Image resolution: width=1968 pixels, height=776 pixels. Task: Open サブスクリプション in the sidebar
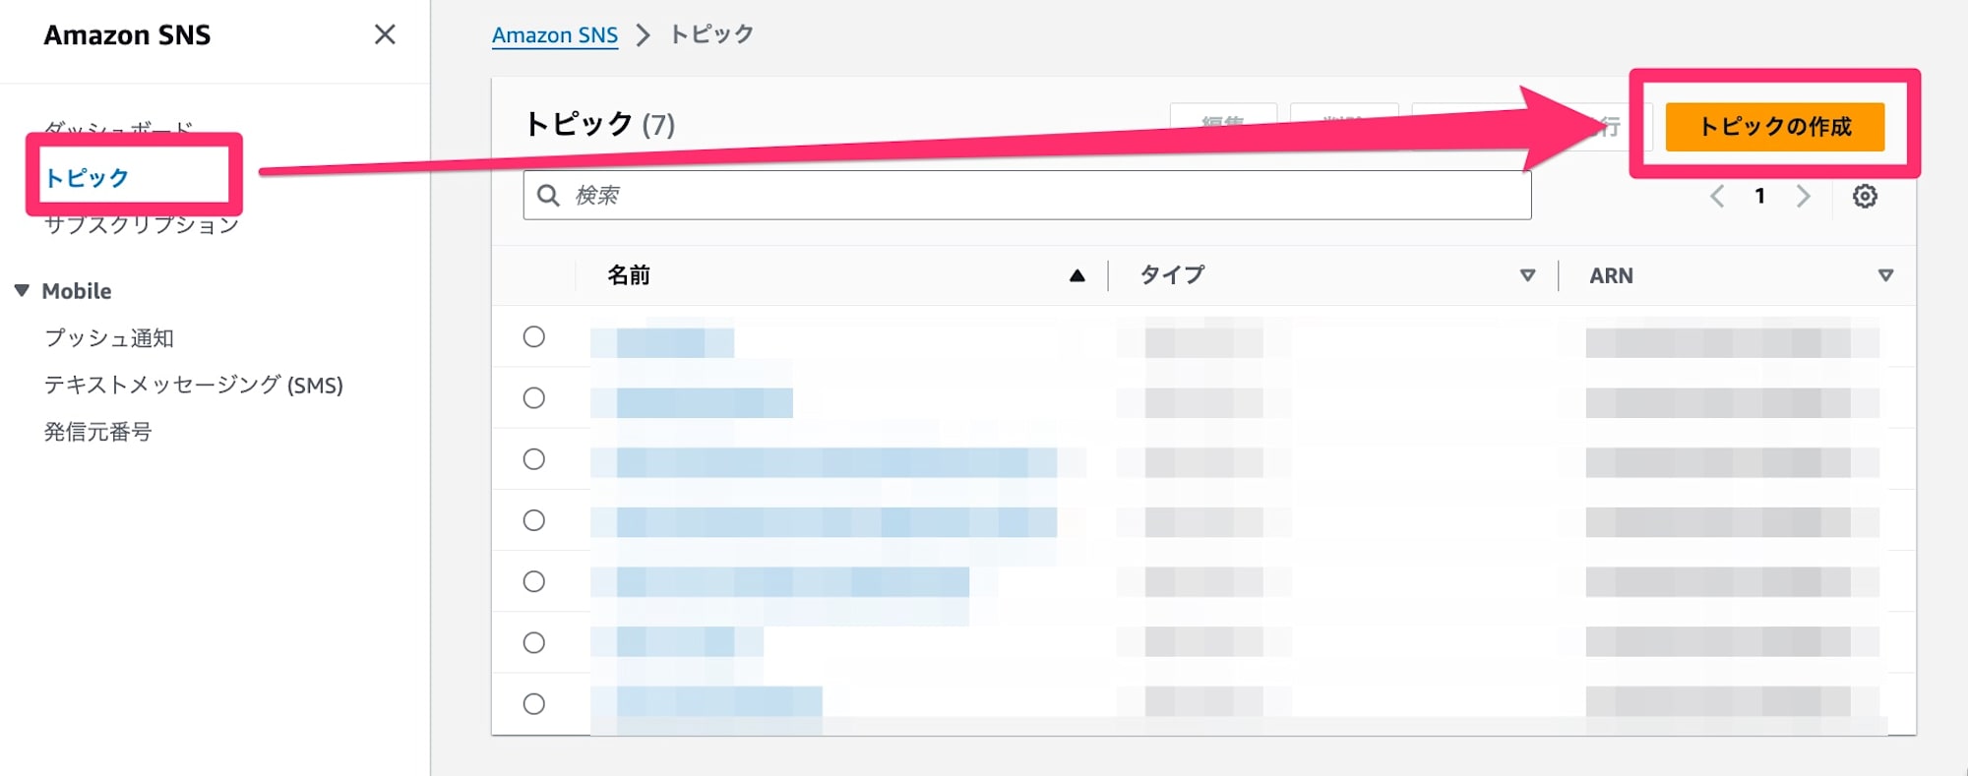pos(142,225)
